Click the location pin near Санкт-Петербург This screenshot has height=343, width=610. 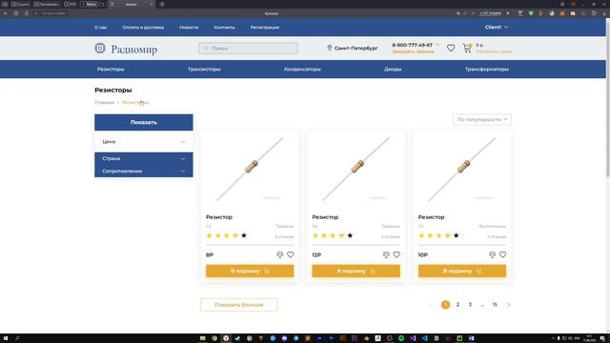coord(330,48)
